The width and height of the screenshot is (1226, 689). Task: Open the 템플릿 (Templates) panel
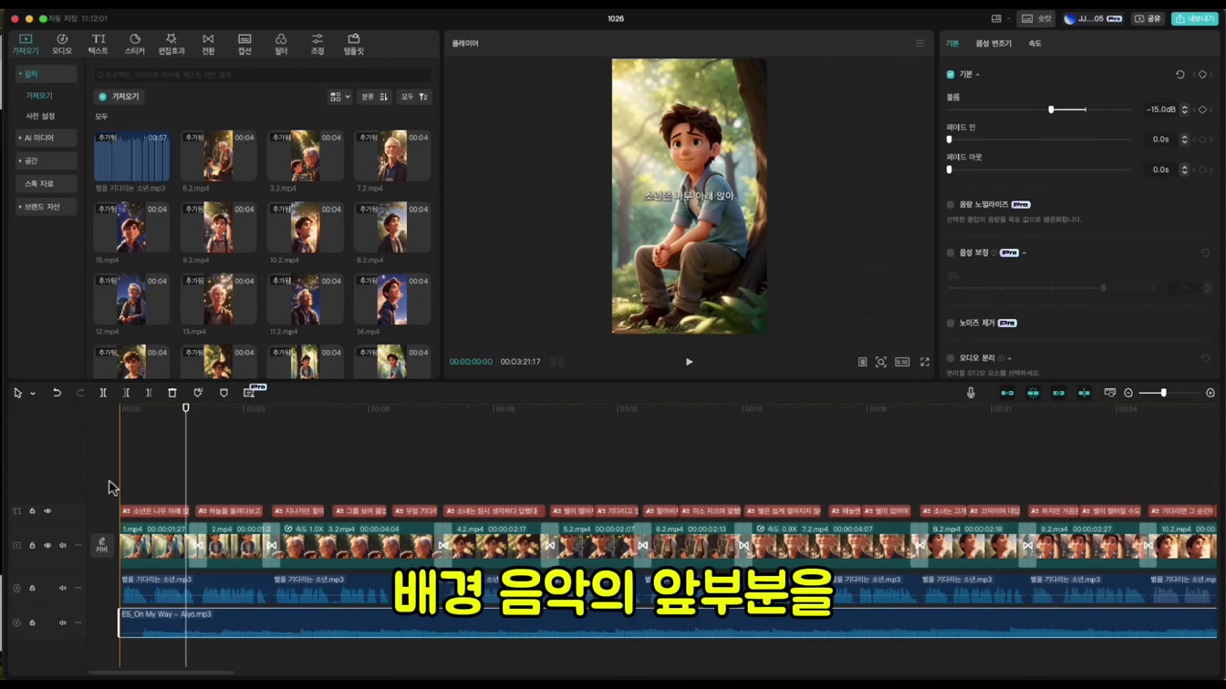click(x=353, y=44)
